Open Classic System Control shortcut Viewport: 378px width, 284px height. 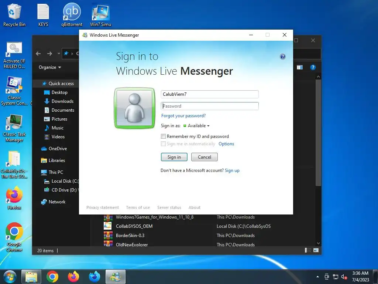click(x=14, y=91)
